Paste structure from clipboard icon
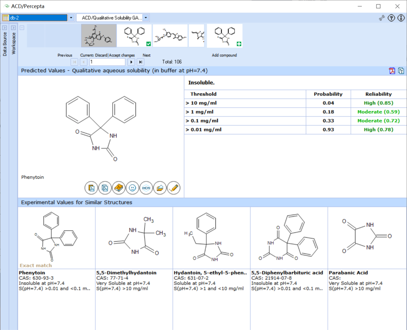 91,188
